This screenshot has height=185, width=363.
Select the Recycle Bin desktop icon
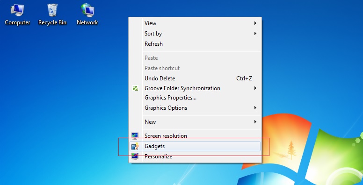52,14
